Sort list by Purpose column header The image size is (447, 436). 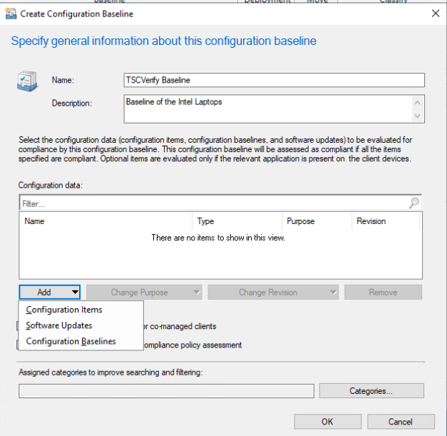[317, 221]
